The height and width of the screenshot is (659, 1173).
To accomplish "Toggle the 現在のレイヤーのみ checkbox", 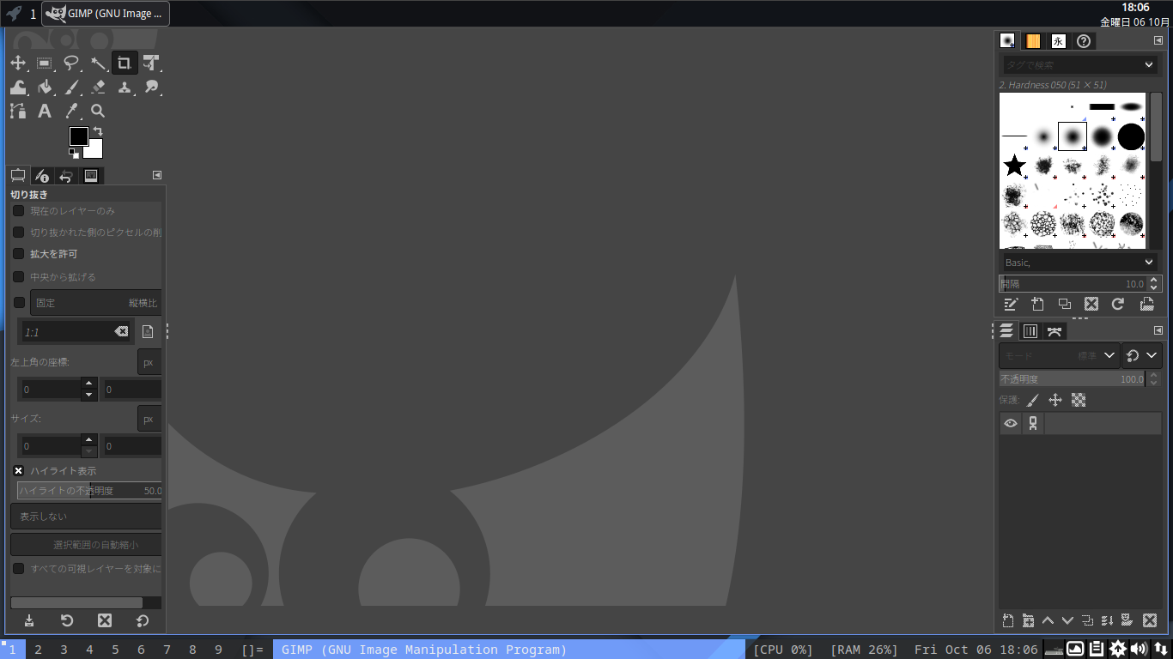I will pyautogui.click(x=18, y=211).
